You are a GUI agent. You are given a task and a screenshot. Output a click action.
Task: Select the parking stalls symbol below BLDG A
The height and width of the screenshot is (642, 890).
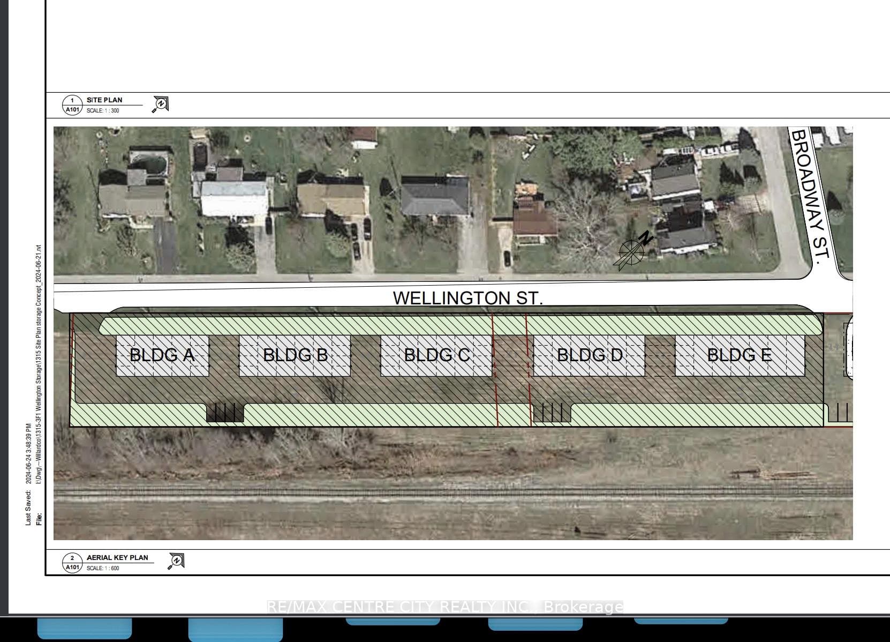pyautogui.click(x=225, y=412)
